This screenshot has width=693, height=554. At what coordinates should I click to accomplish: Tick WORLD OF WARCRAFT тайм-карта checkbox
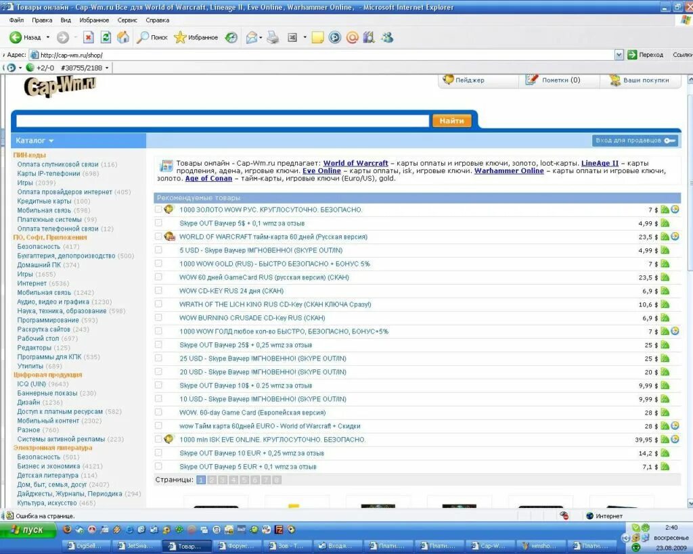click(x=158, y=236)
